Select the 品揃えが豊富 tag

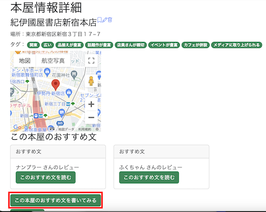coord(70,45)
